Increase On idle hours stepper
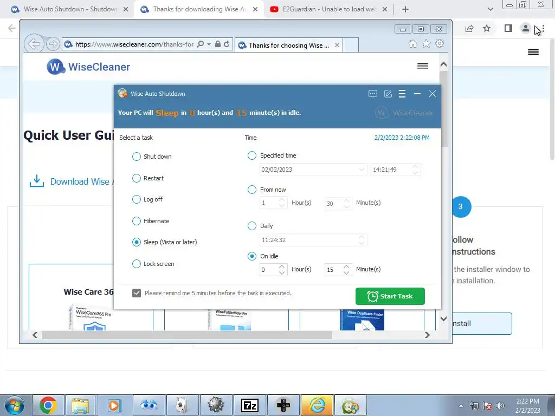This screenshot has height=416, width=555. click(x=282, y=266)
